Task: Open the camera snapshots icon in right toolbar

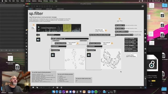Action: pyautogui.click(x=145, y=49)
